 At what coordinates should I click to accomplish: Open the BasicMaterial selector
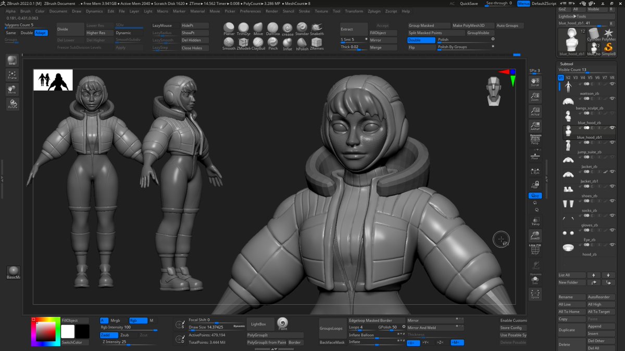click(13, 272)
